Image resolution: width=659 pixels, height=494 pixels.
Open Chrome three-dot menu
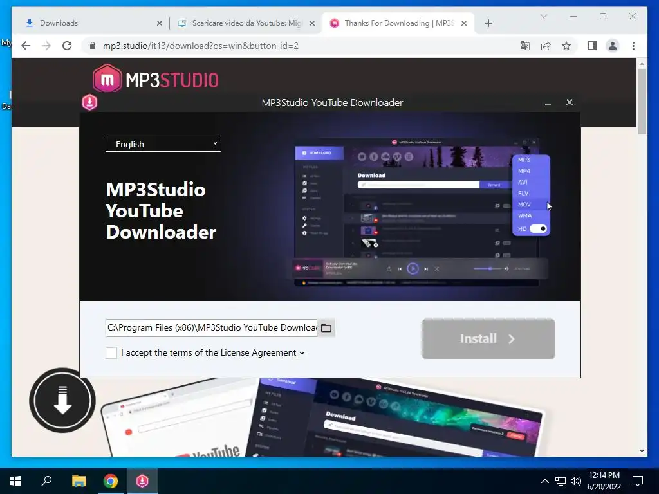pos(633,46)
